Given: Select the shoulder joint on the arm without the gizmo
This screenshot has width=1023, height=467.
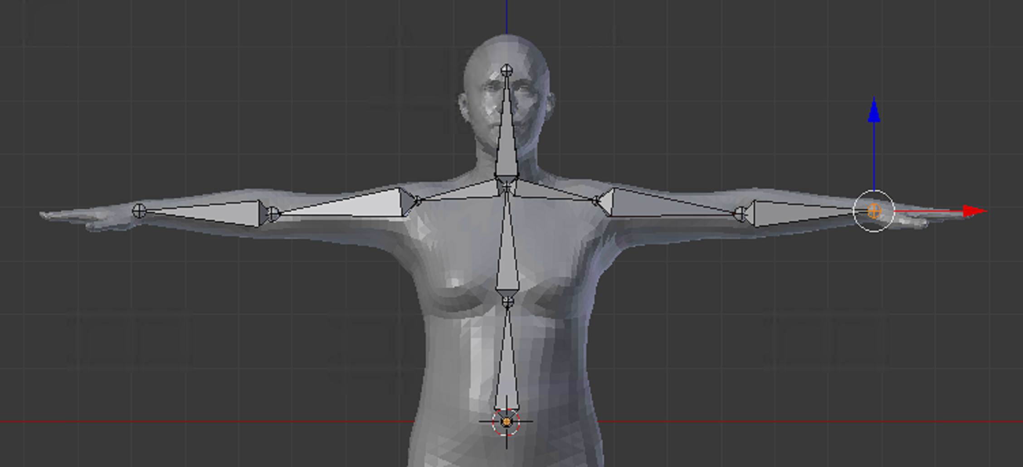Looking at the screenshot, I should [x=418, y=200].
